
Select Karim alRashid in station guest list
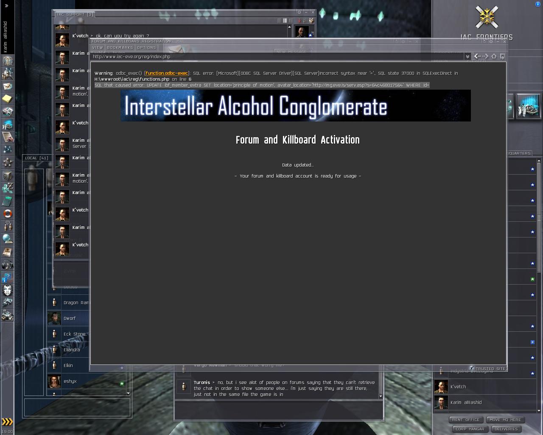[x=485, y=402]
